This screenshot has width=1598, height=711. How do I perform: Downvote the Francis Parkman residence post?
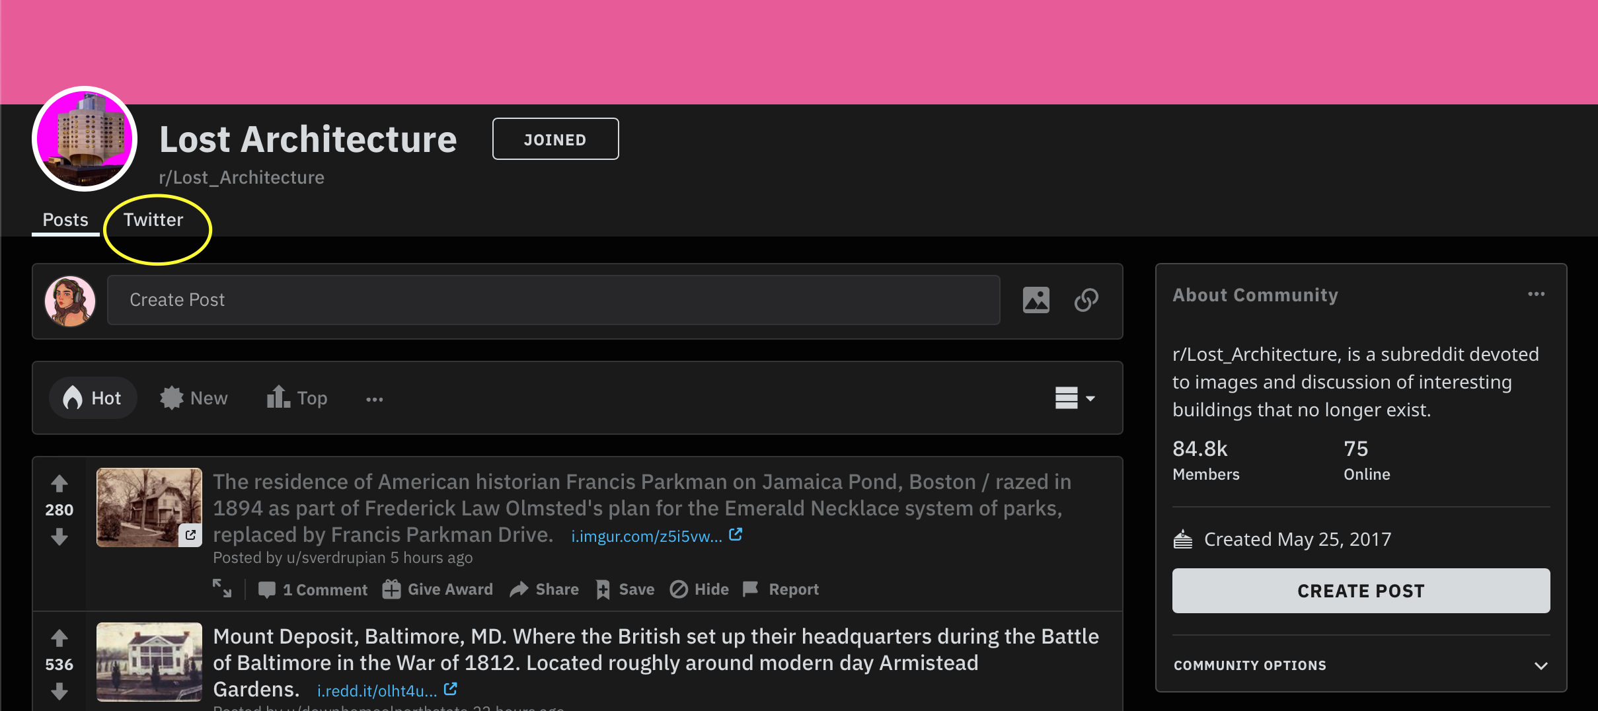click(x=59, y=537)
